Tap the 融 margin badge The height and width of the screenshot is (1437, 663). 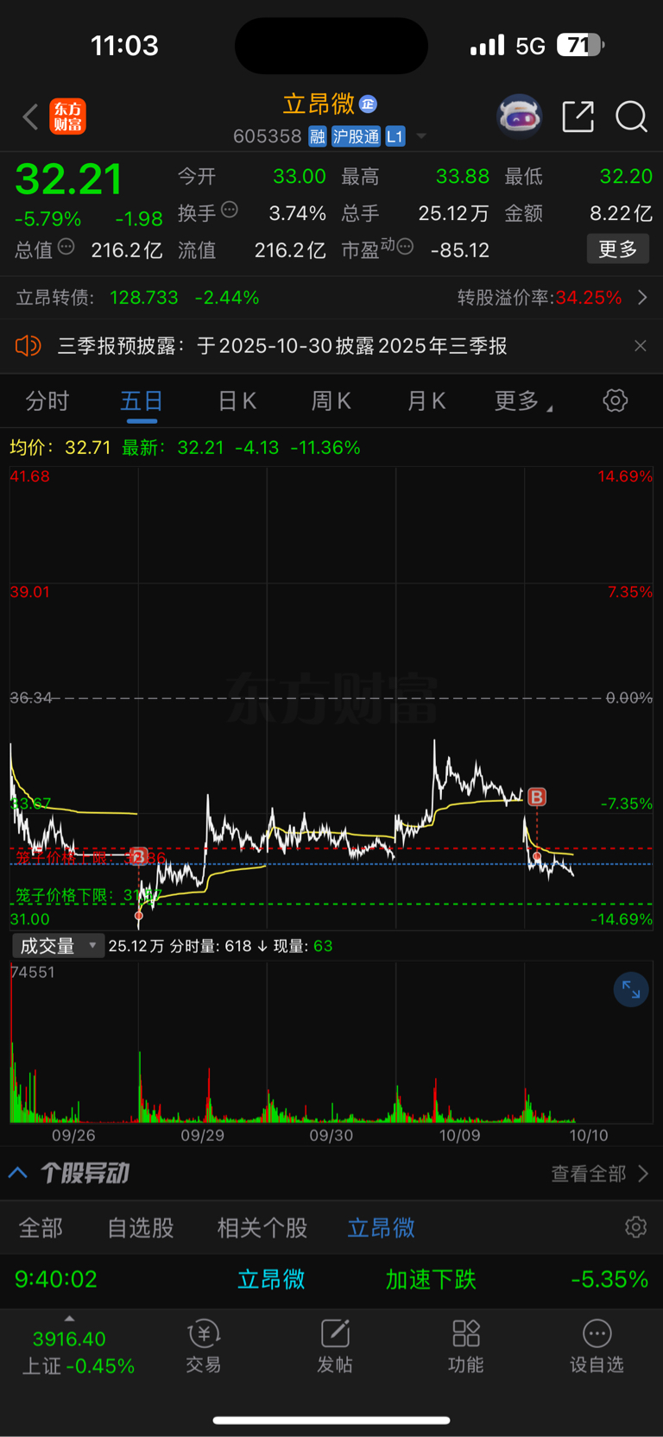click(x=318, y=136)
